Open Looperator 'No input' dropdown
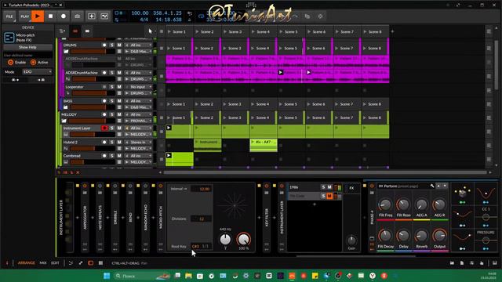Image resolution: width=502 pixels, height=282 pixels. coord(138,87)
